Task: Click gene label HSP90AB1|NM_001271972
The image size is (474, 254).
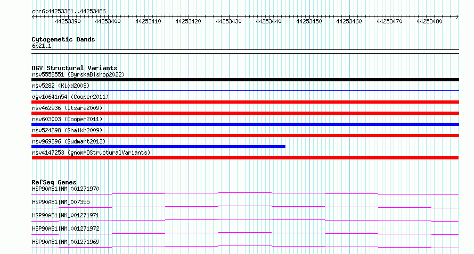Action: [x=66, y=228]
